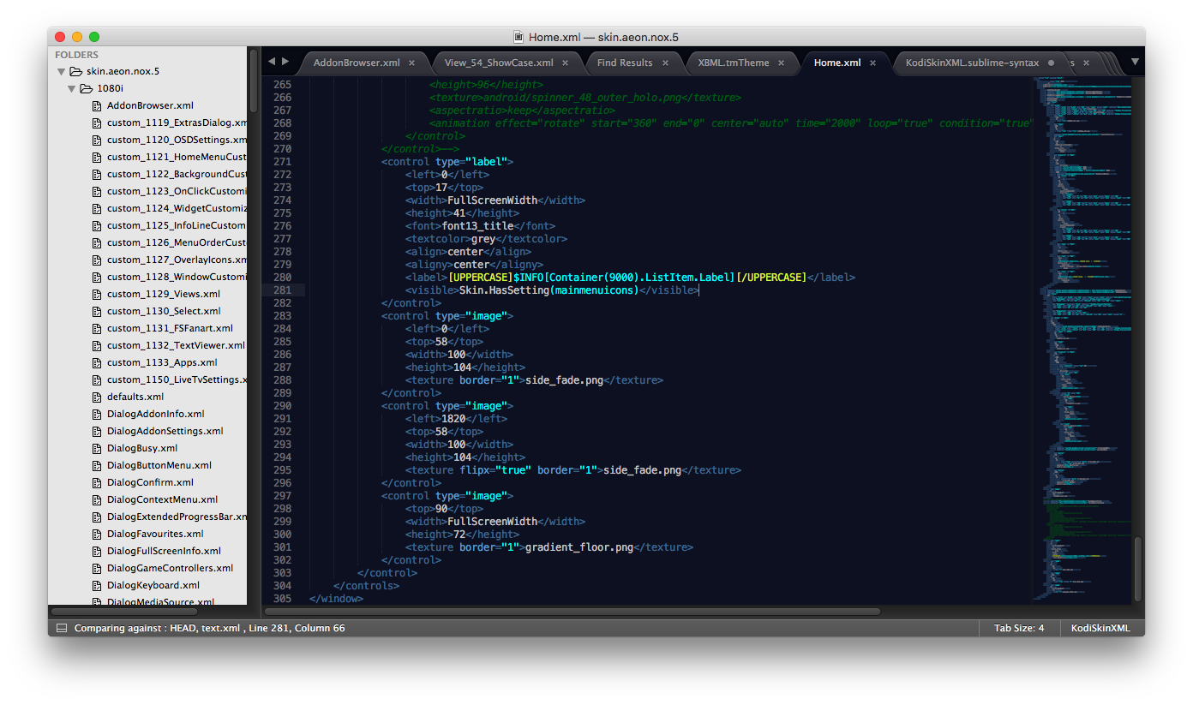Viewport: 1193px width, 705px height.
Task: Open custom_1124_WidgetCustomiz file
Action: (x=177, y=208)
